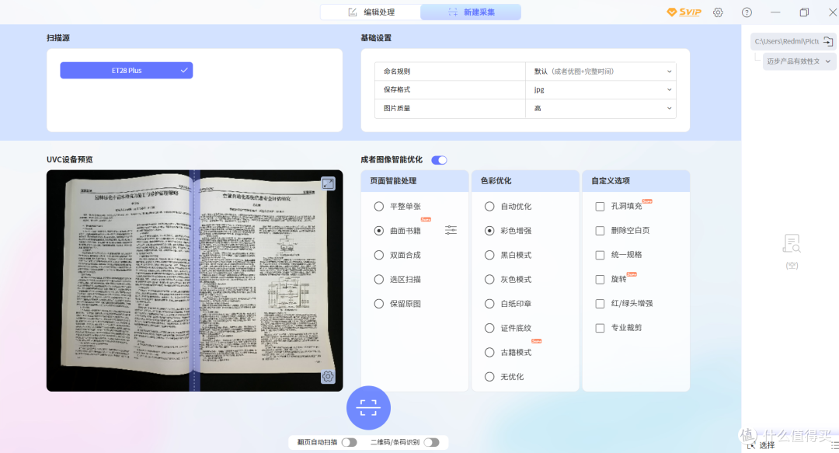Viewport: 839px width, 453px height.
Task: Check the 删除空白页 checkbox
Action: (x=600, y=231)
